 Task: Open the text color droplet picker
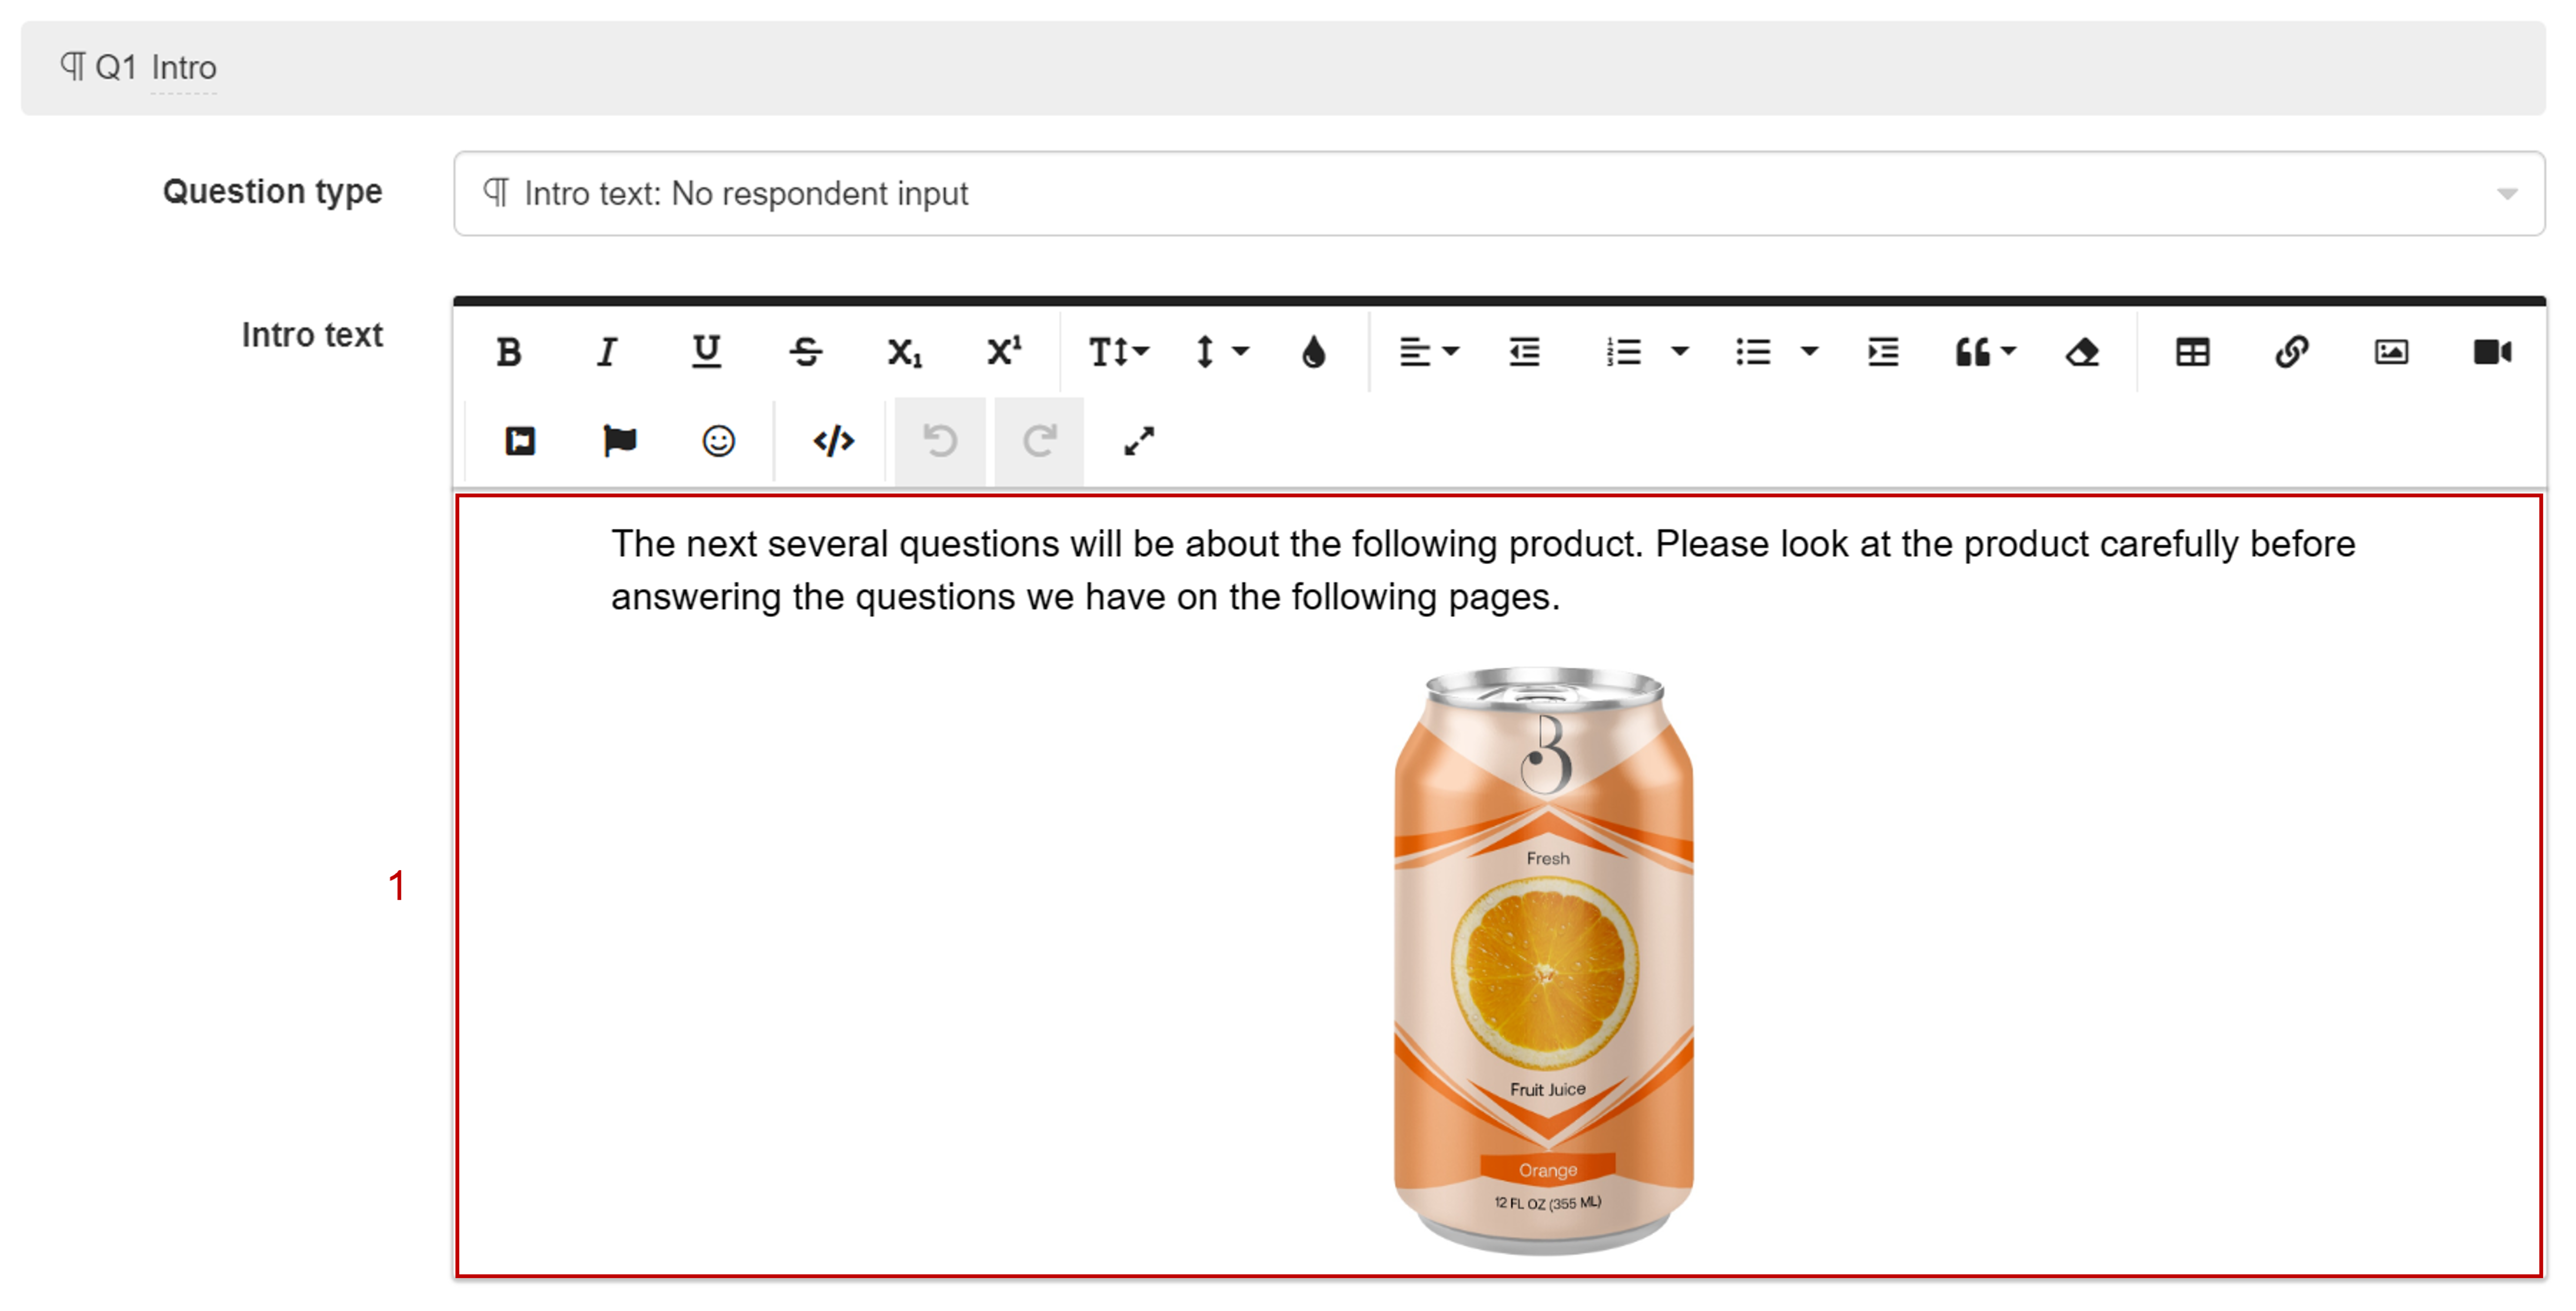1314,352
